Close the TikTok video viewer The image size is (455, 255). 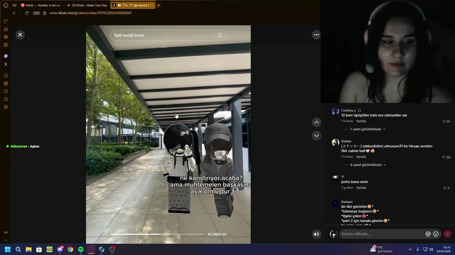(20, 35)
